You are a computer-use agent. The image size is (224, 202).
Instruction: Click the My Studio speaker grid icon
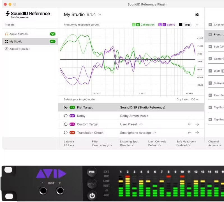(x=6, y=41)
